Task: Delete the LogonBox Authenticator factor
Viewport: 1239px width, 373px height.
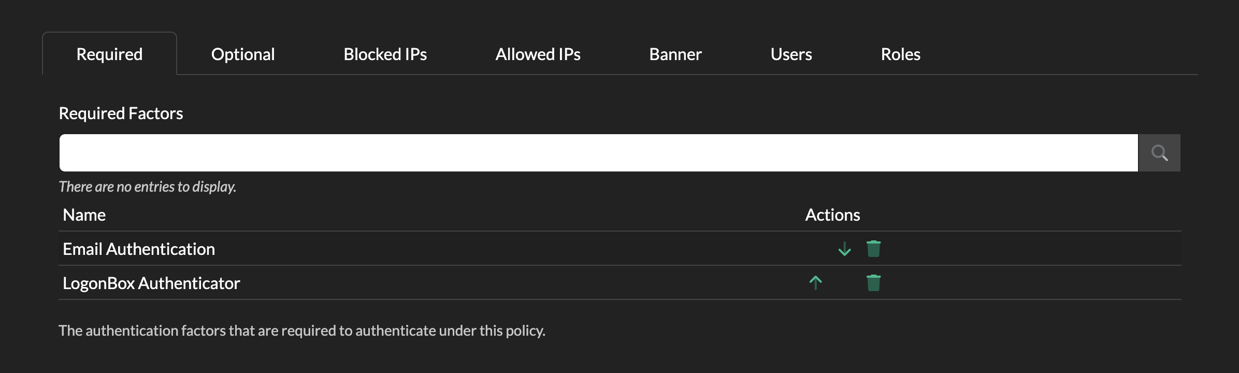Action: pos(873,283)
